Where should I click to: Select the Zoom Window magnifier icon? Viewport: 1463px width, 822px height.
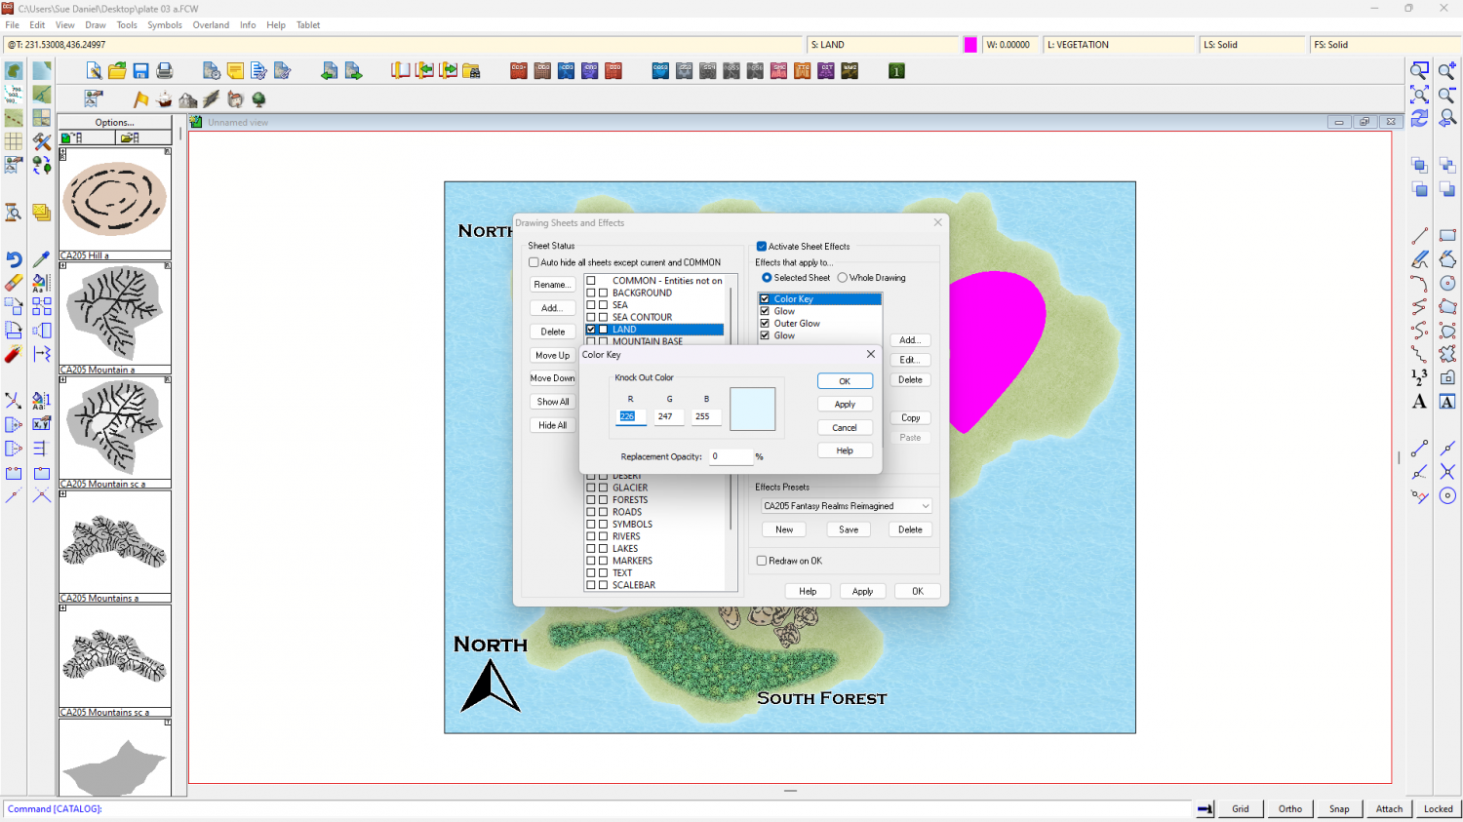1420,71
